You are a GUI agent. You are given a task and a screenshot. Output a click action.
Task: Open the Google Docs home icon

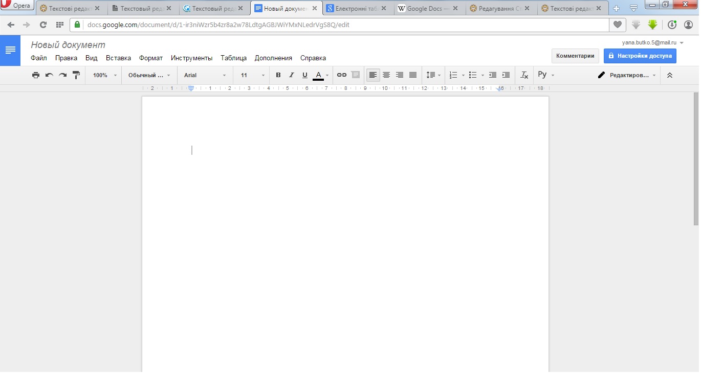(10, 50)
